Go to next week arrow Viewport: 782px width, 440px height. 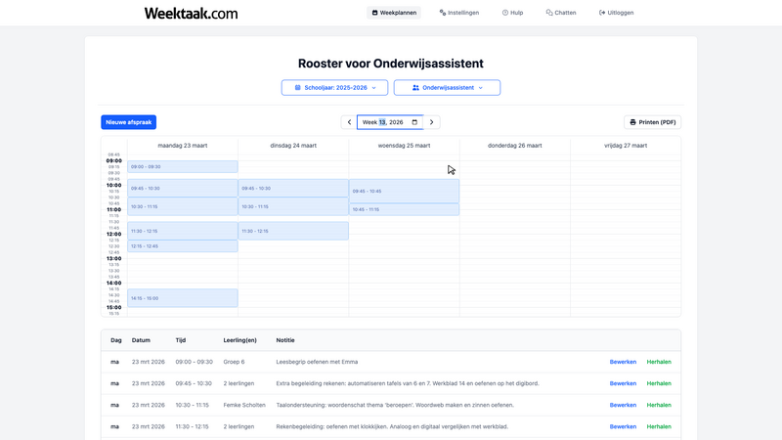(433, 122)
